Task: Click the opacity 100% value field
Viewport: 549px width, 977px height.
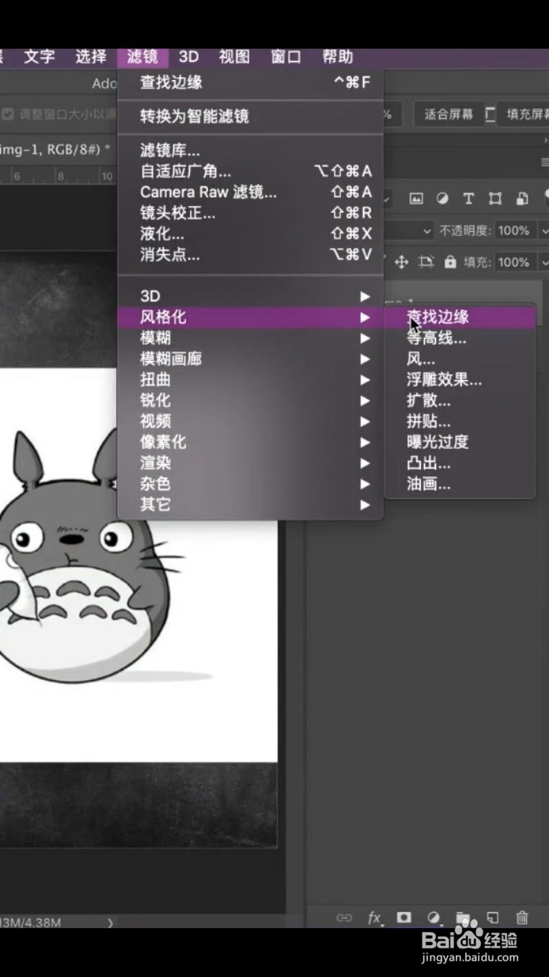Action: click(514, 231)
